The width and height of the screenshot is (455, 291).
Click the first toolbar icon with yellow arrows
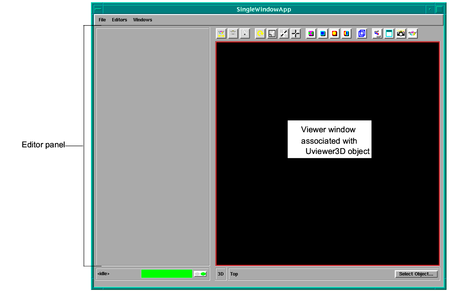221,34
